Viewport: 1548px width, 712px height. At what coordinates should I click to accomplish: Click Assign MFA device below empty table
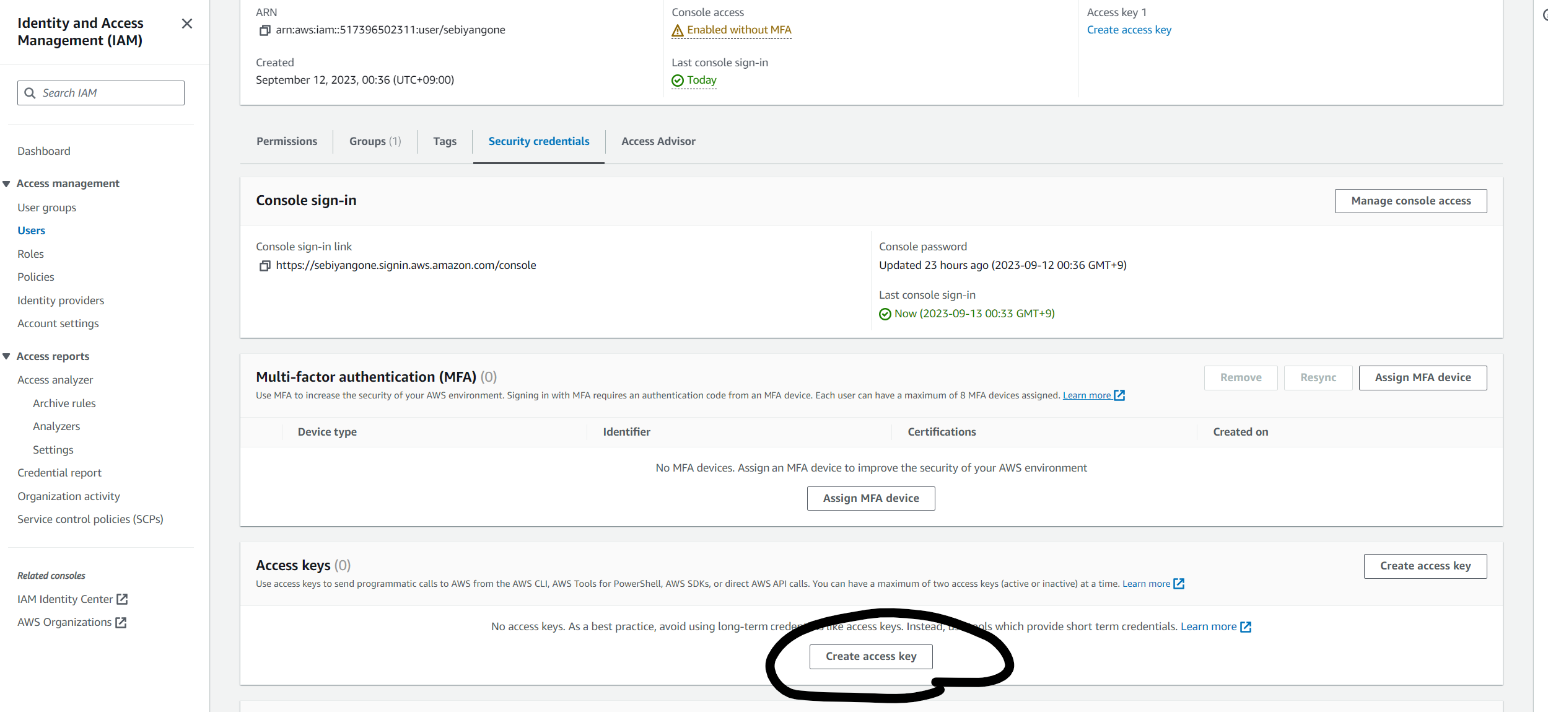click(x=871, y=498)
